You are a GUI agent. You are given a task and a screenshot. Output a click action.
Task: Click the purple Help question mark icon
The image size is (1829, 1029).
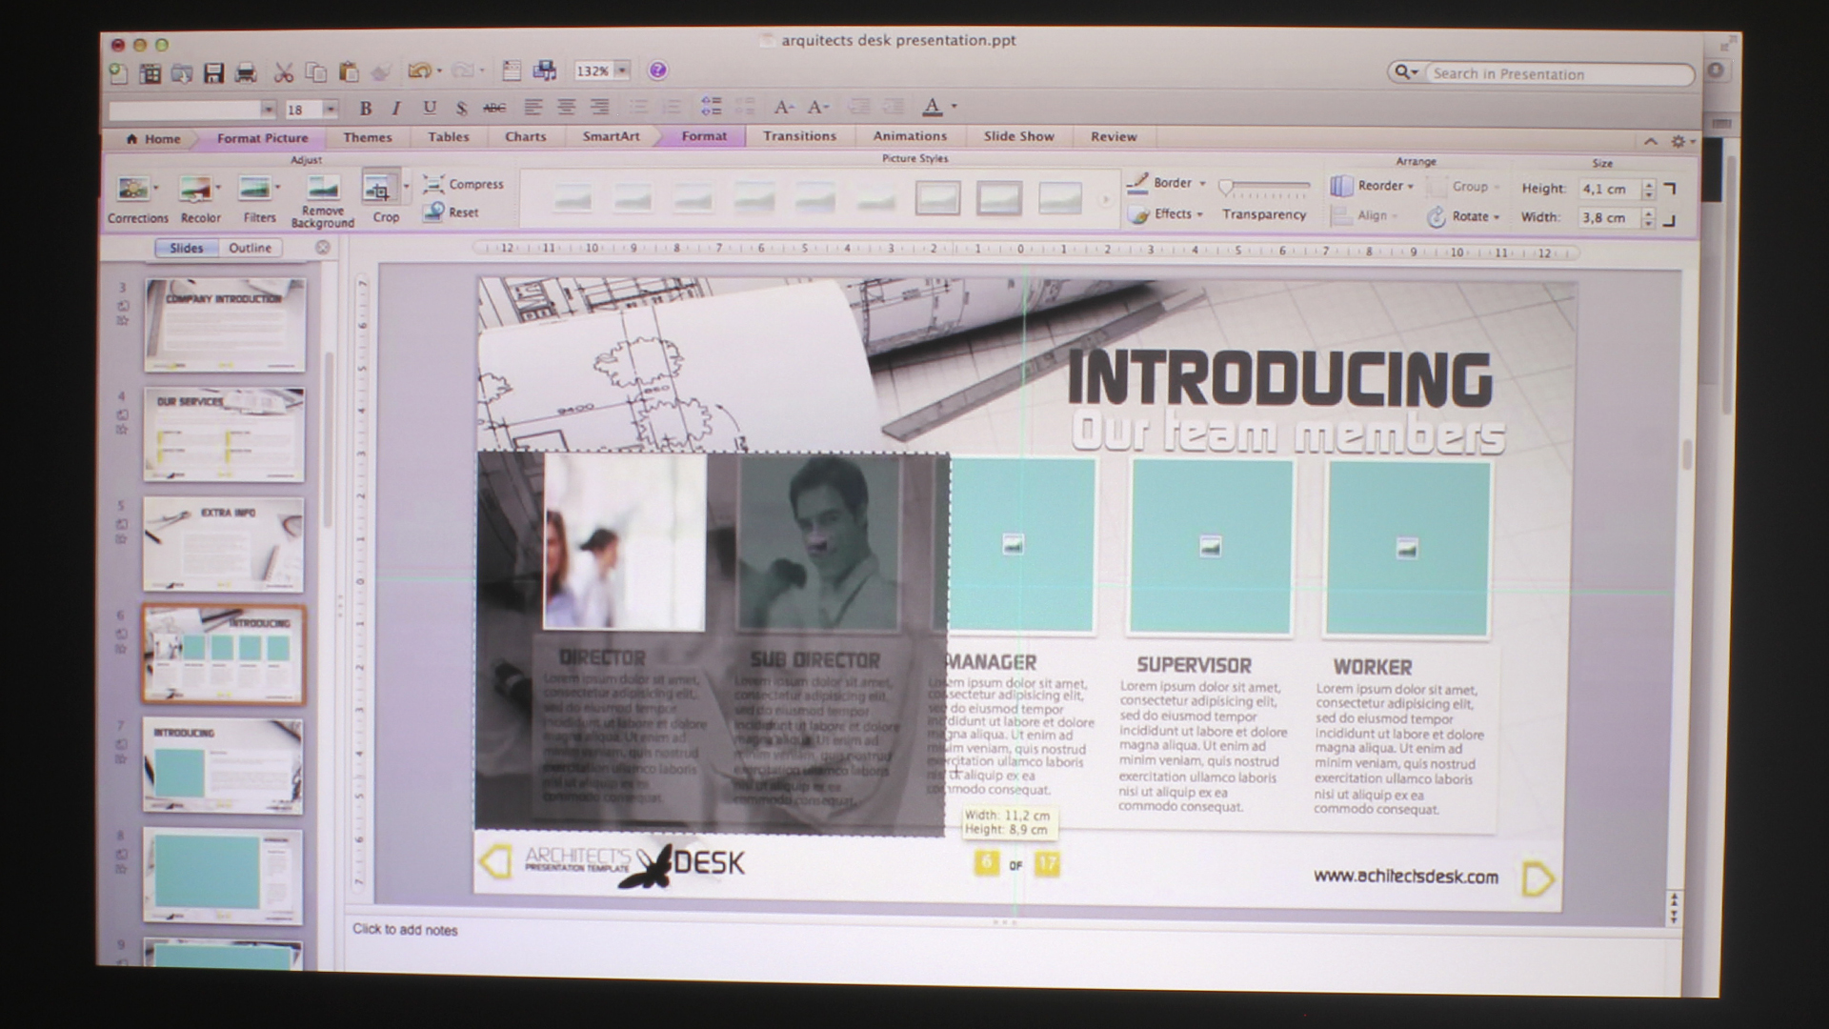[657, 71]
